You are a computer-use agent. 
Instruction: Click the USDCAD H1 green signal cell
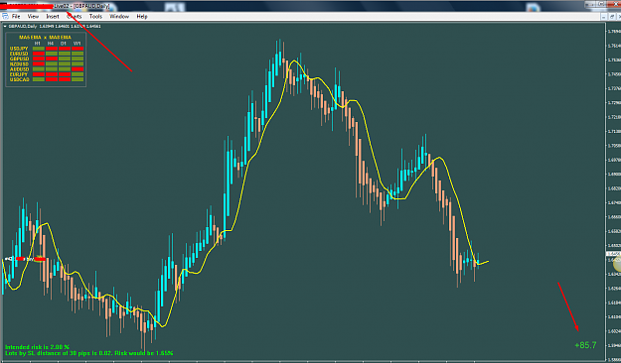point(39,79)
